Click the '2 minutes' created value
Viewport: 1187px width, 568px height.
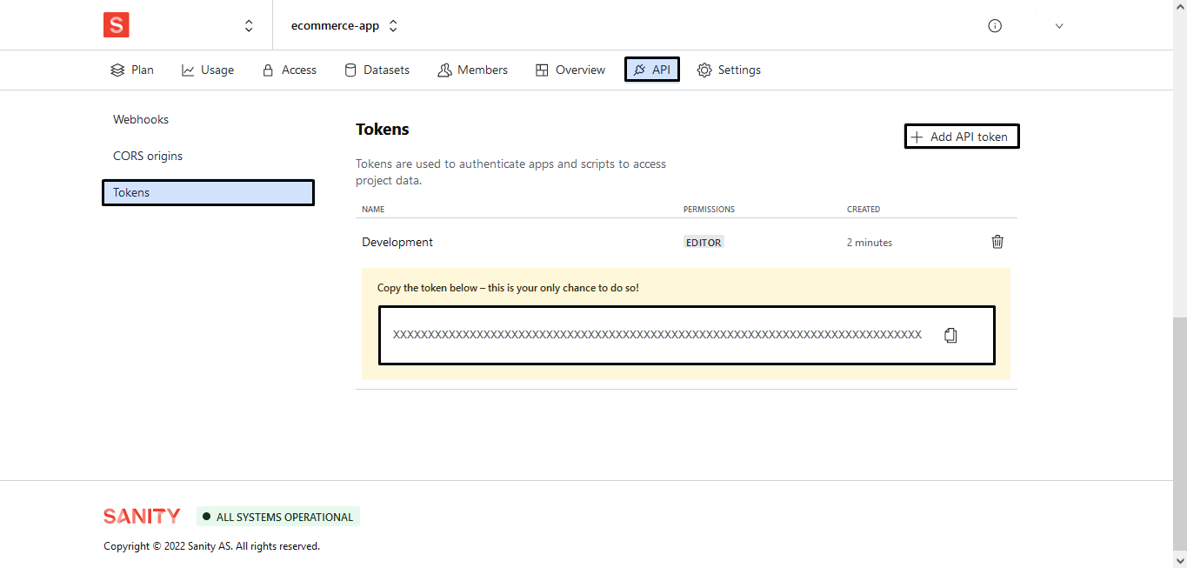[870, 243]
